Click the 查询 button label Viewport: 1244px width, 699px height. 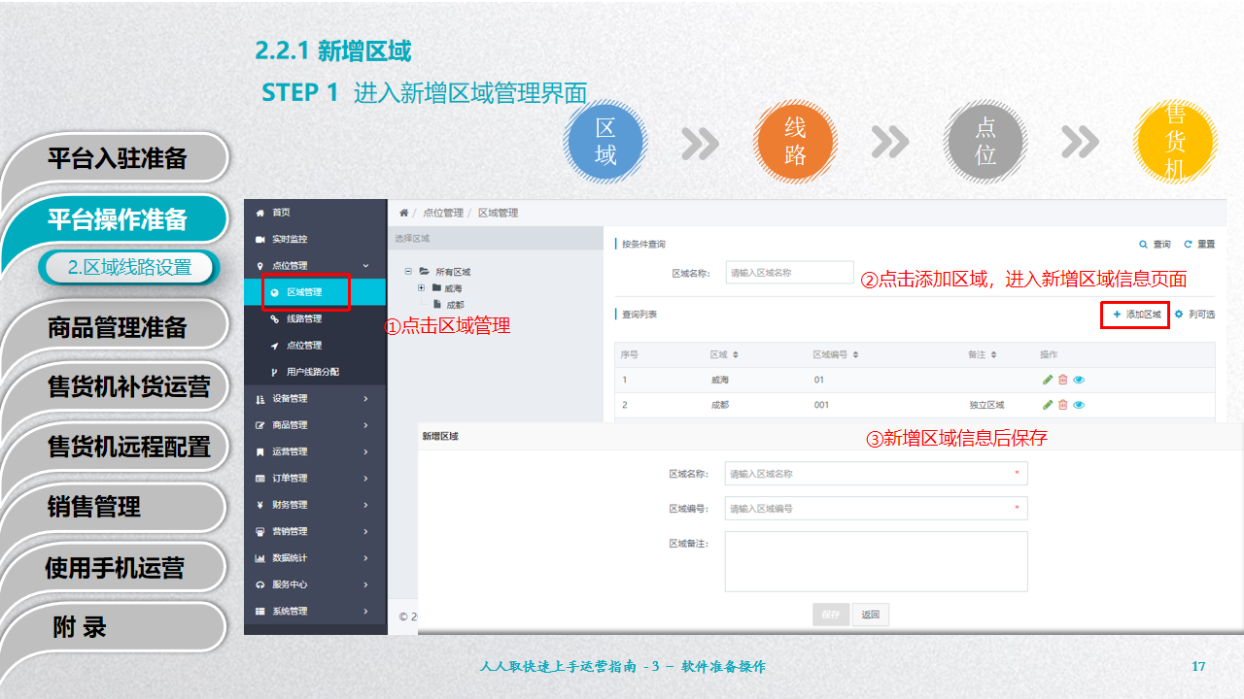click(x=1161, y=245)
